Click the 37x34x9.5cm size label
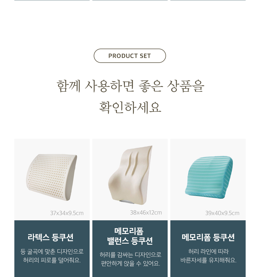260x277 pixels. click(x=67, y=213)
